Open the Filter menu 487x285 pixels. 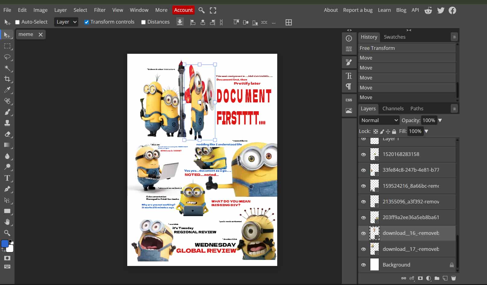[x=99, y=10]
